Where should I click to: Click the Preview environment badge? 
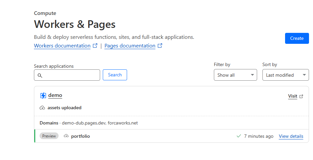coord(49,136)
